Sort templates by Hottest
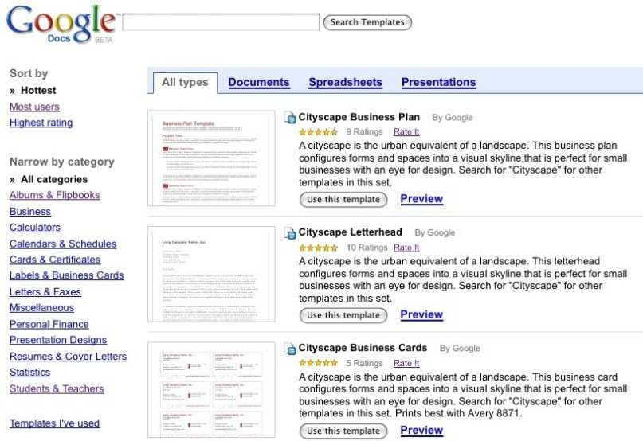 click(38, 90)
